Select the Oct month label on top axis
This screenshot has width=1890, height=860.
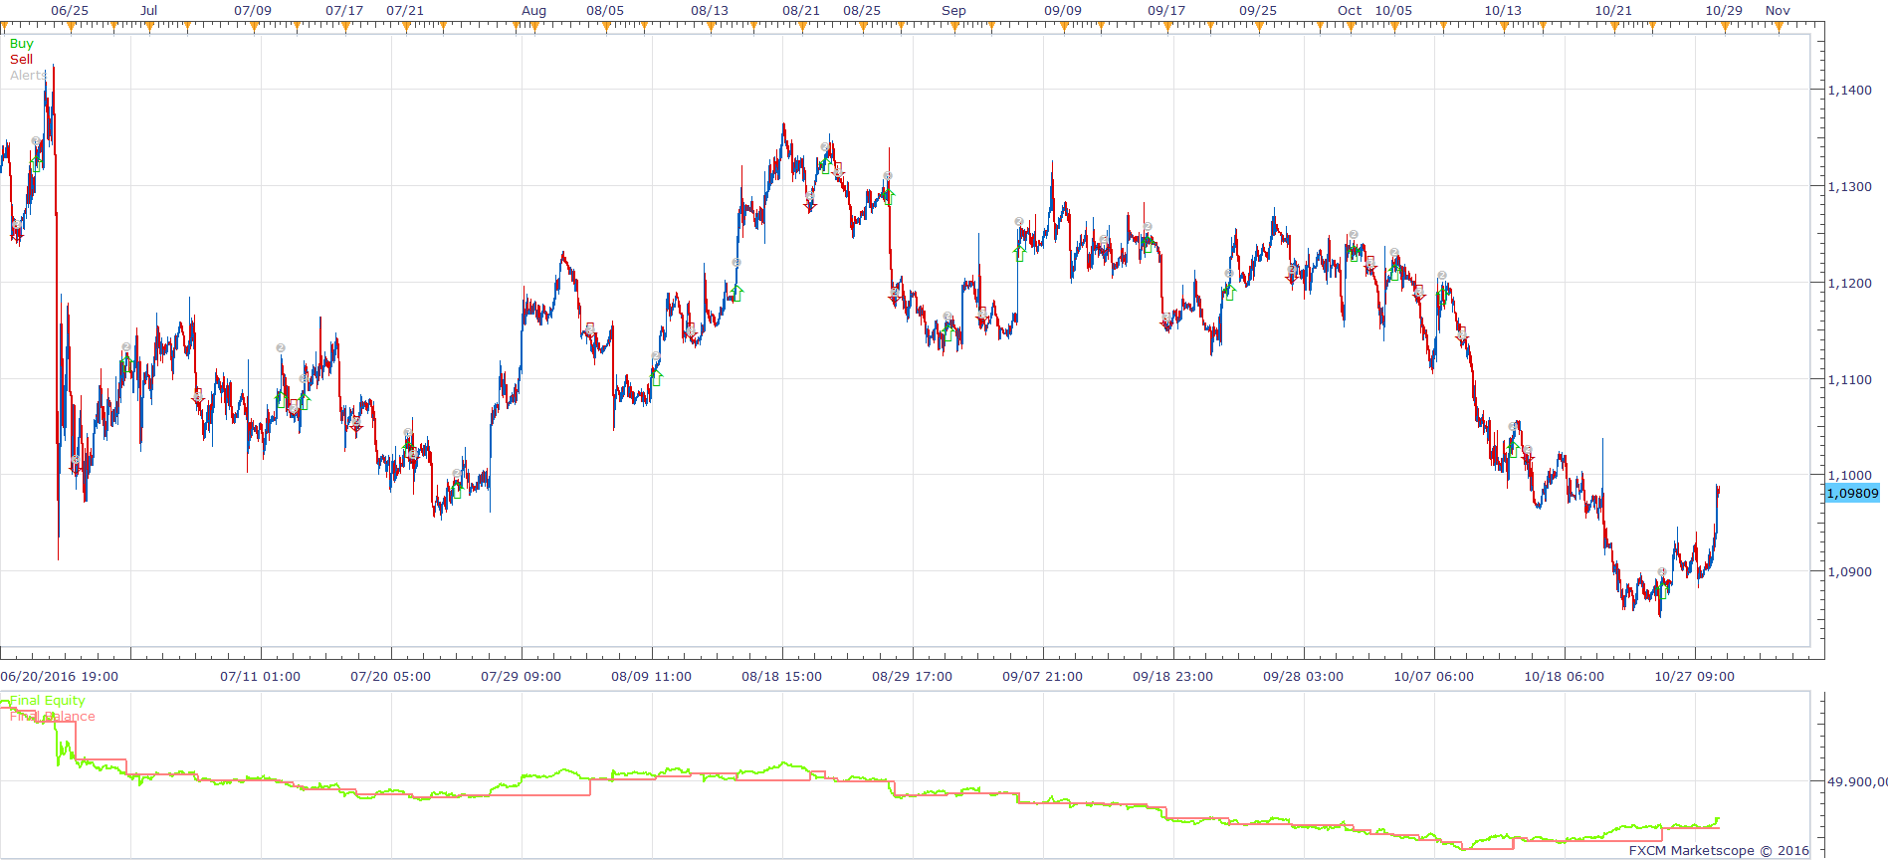pyautogui.click(x=1350, y=11)
